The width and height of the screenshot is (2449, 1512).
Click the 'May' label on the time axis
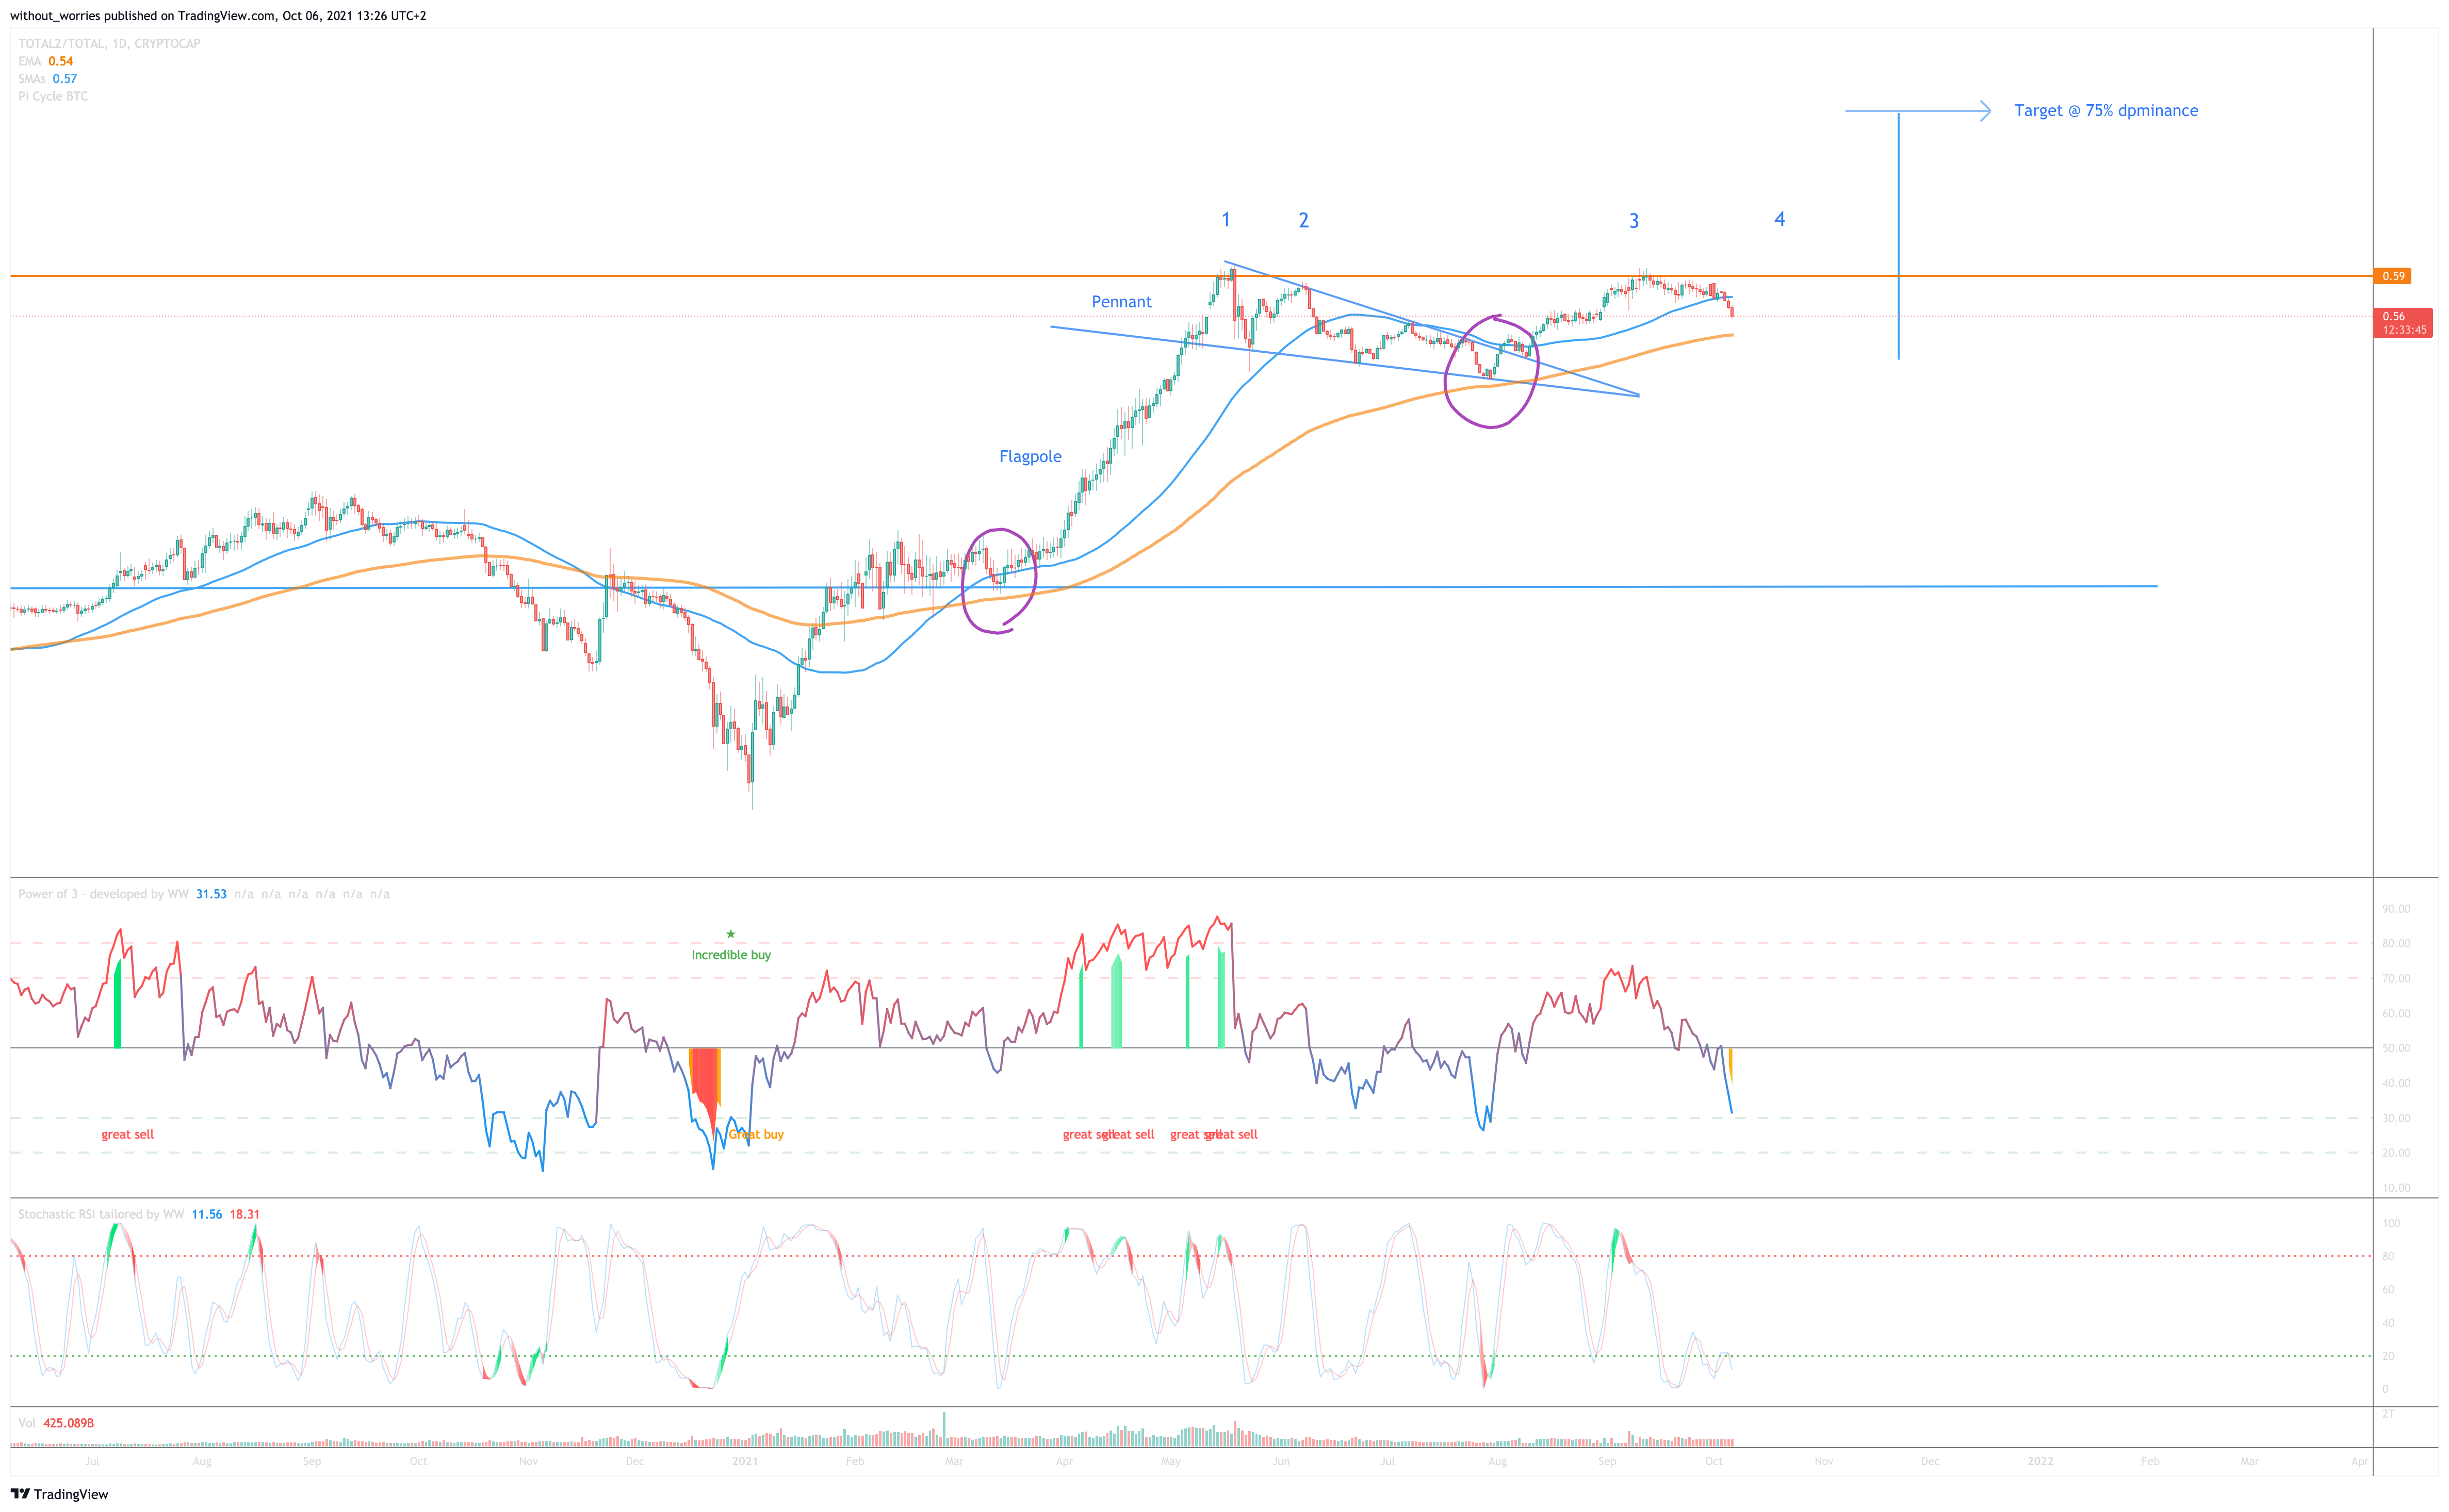coord(1171,1461)
